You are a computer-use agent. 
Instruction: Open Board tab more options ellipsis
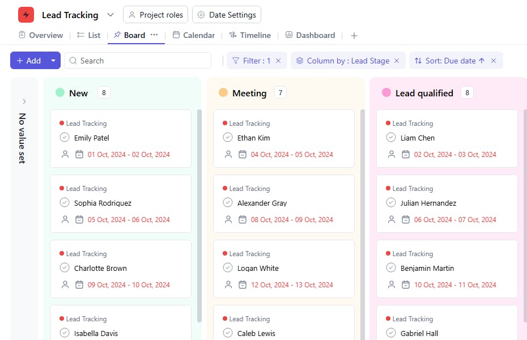tap(154, 35)
